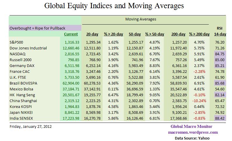
Task: Click the 50-day column header
Action: point(134,35)
